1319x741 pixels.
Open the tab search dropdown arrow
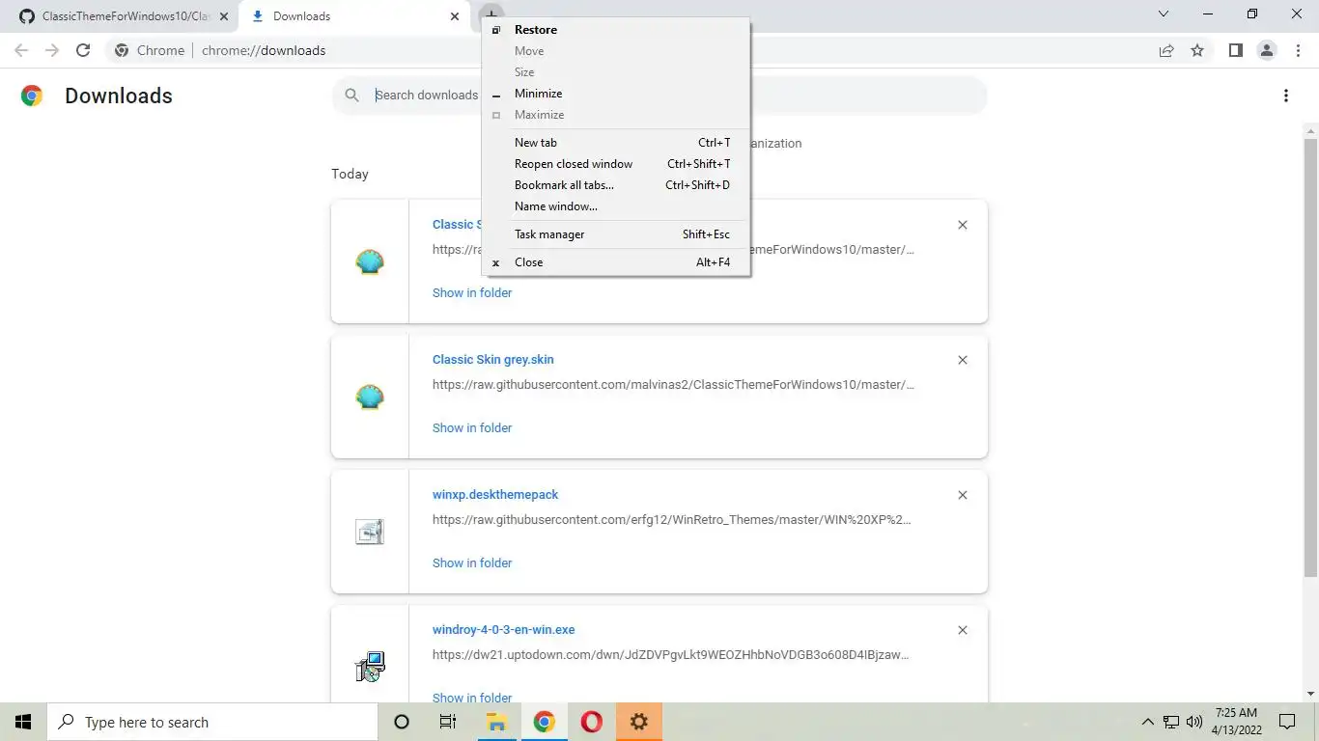coord(1164,14)
